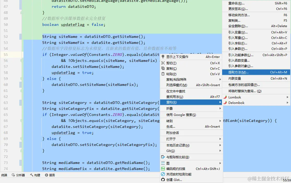Click the compare with clipboard icon
The width and height of the screenshot is (291, 183).
pos(163,157)
